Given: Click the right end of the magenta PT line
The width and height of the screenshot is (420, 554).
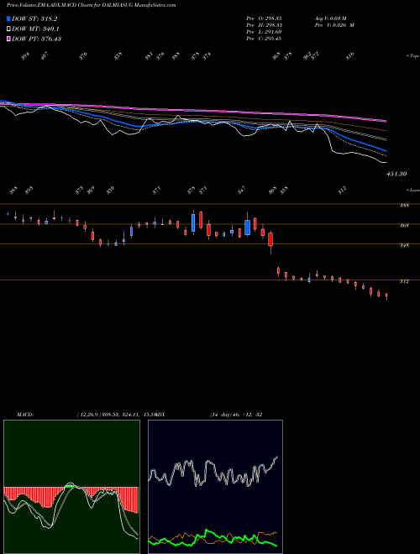Looking at the screenshot, I should click(x=386, y=121).
